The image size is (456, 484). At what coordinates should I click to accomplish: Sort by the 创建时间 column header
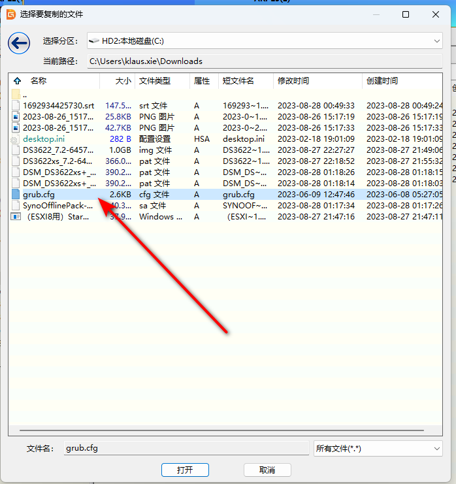pyautogui.click(x=382, y=81)
